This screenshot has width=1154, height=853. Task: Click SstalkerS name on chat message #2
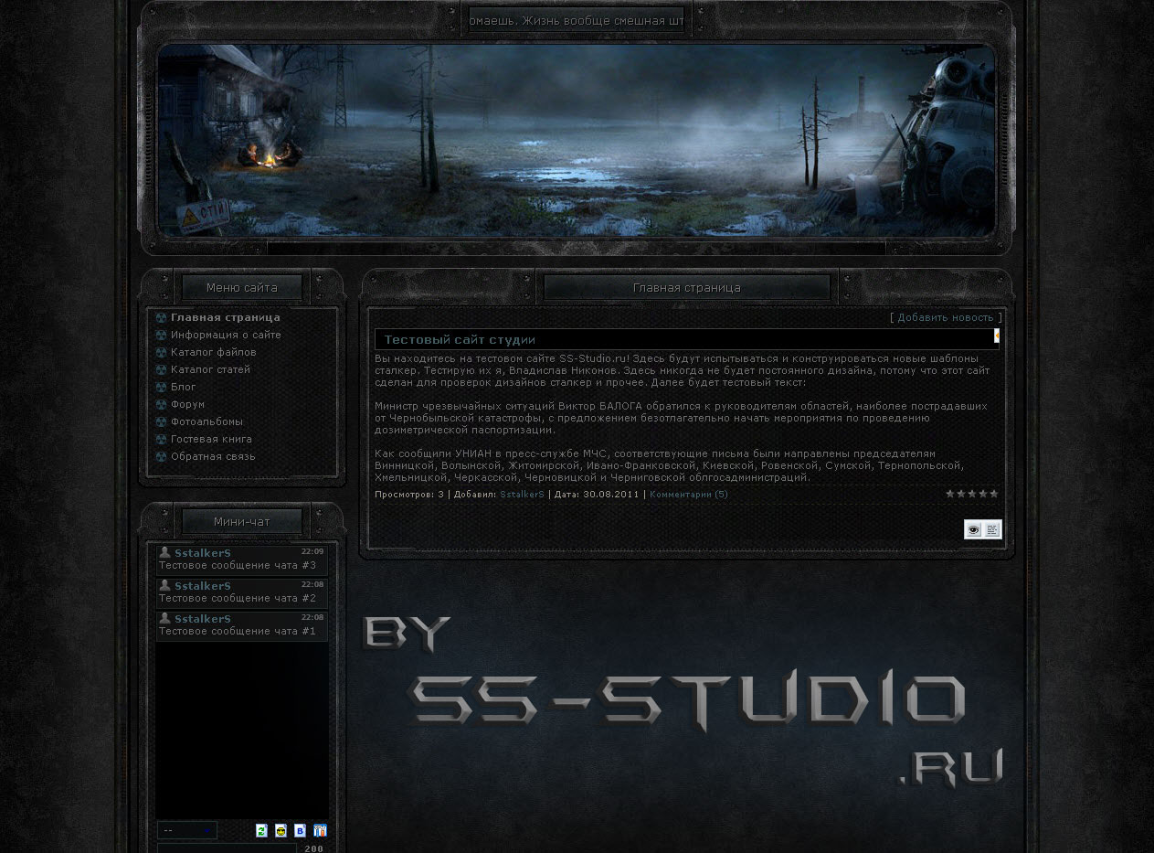point(203,586)
